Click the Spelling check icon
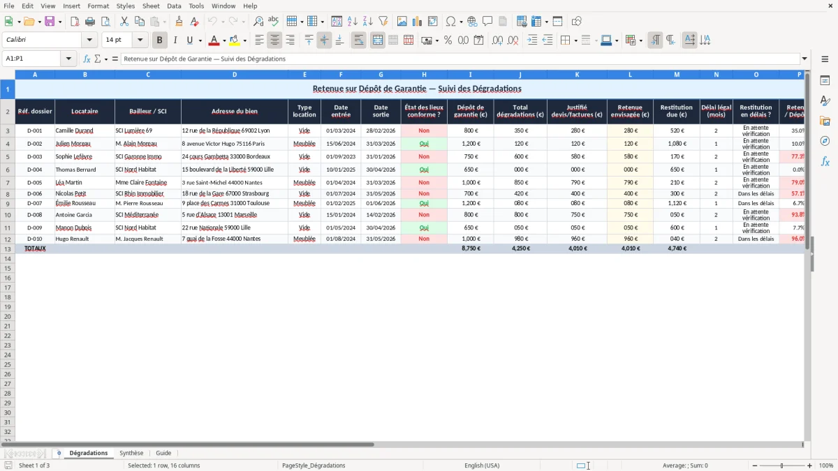Viewport: 838px width, 471px height. 274,22
